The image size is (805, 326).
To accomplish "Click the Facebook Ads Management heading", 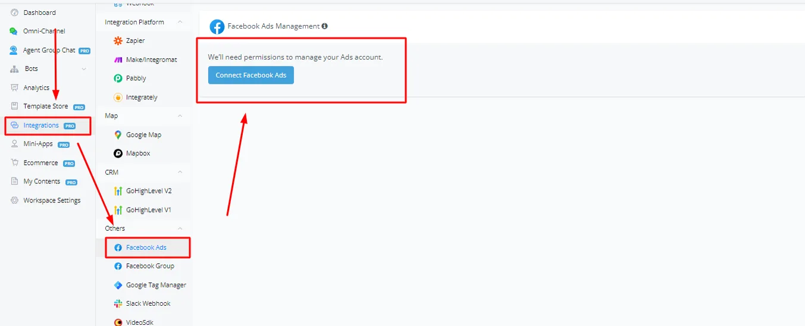I will (274, 26).
